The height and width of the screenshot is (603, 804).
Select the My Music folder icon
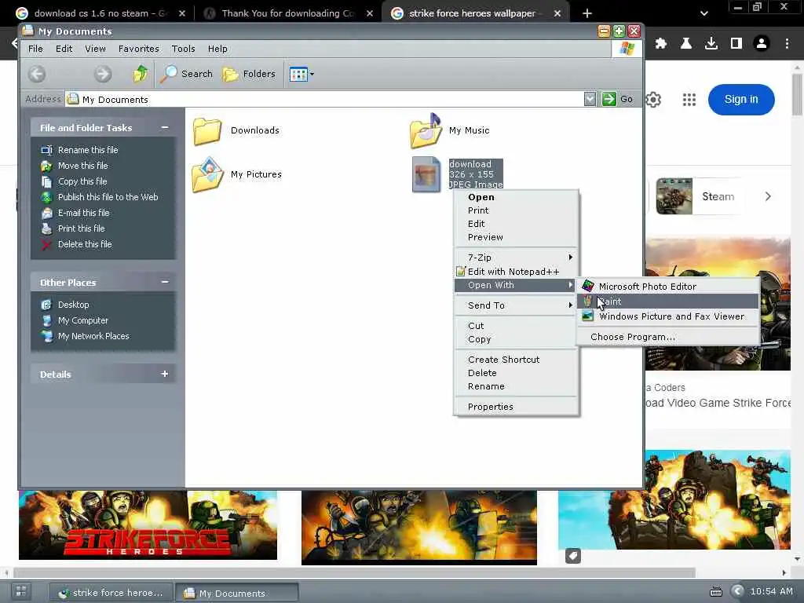pos(426,130)
